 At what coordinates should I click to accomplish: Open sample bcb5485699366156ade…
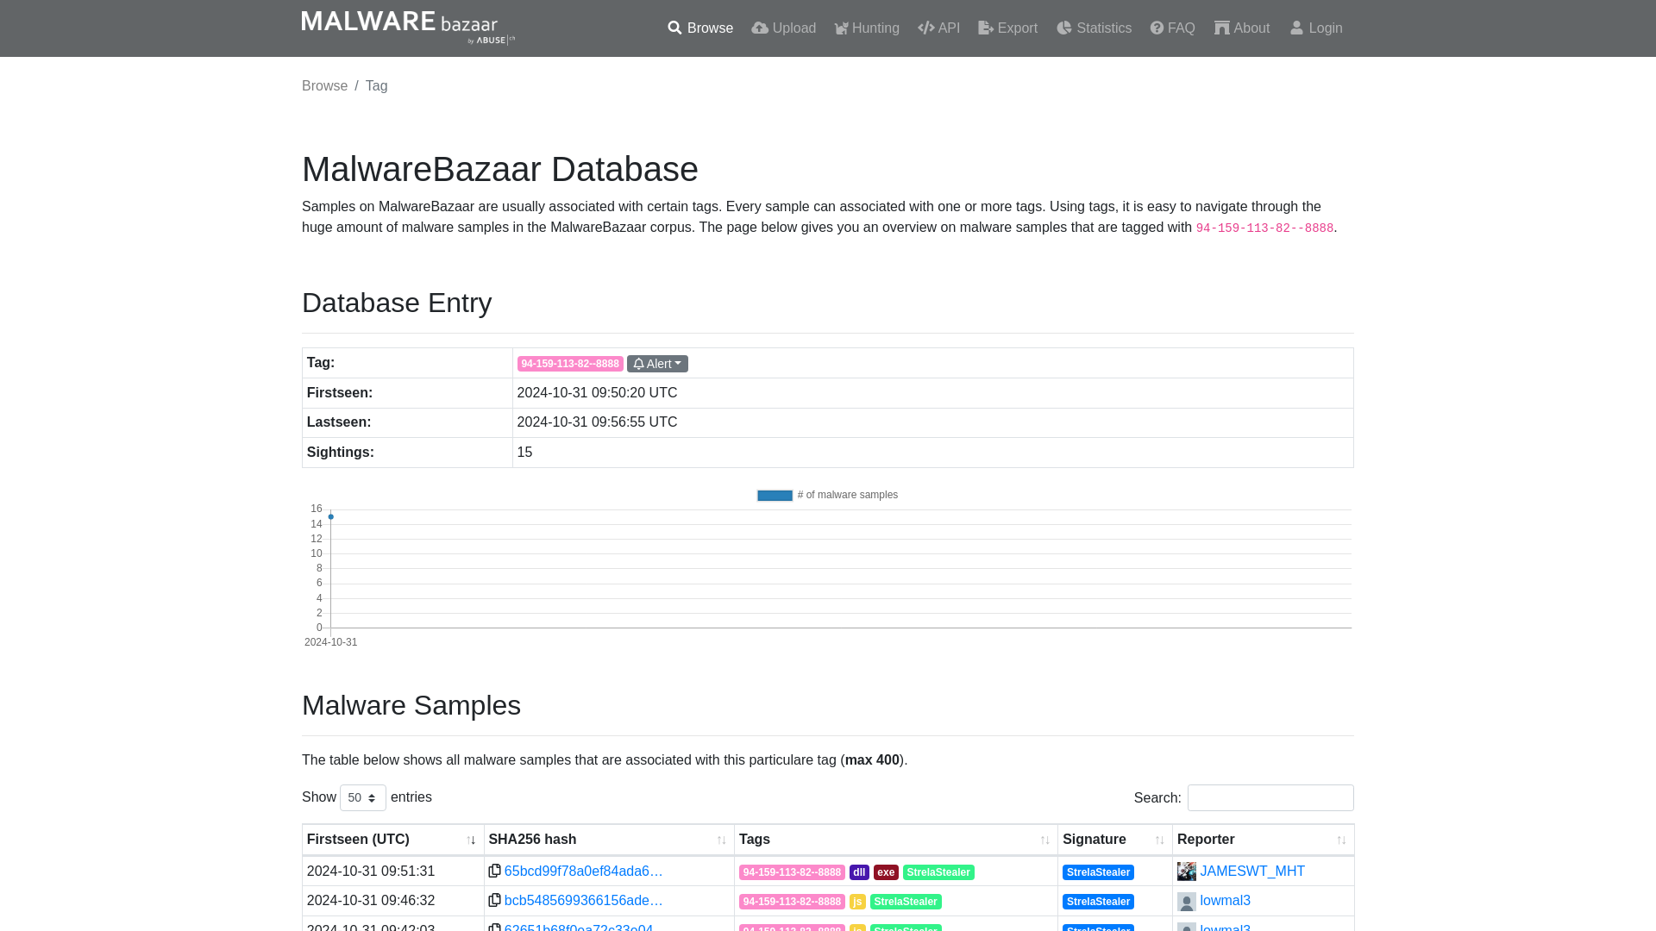pyautogui.click(x=583, y=901)
